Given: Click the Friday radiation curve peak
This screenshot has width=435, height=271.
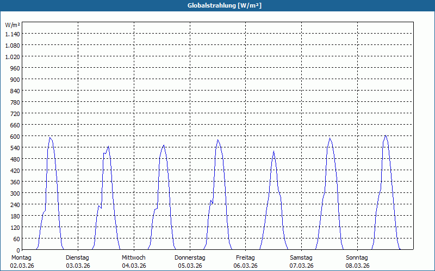Looking at the screenshot, I should [274, 151].
